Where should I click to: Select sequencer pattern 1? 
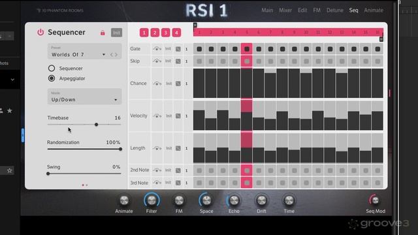pos(144,33)
